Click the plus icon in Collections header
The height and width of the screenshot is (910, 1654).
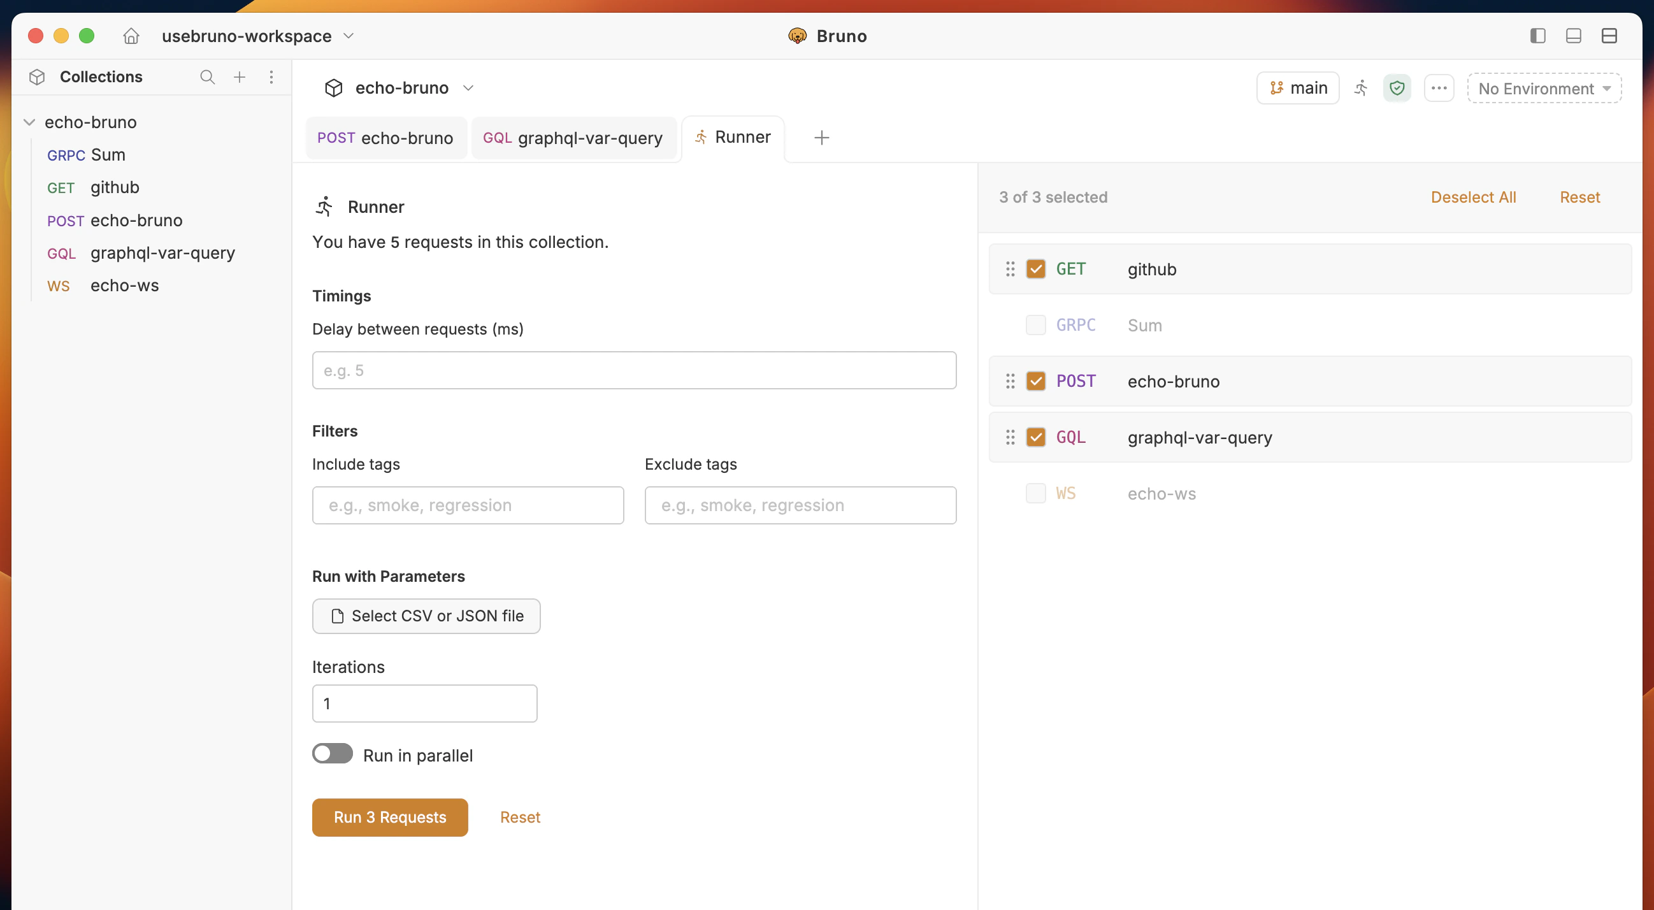pos(240,77)
